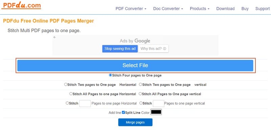Click the 'Stitch Multi PDF pages to one page.' text
The image size is (271, 130).
click(44, 31)
